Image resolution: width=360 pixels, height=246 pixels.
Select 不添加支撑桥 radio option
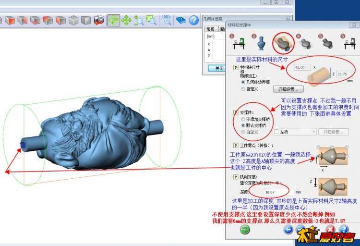click(x=243, y=119)
